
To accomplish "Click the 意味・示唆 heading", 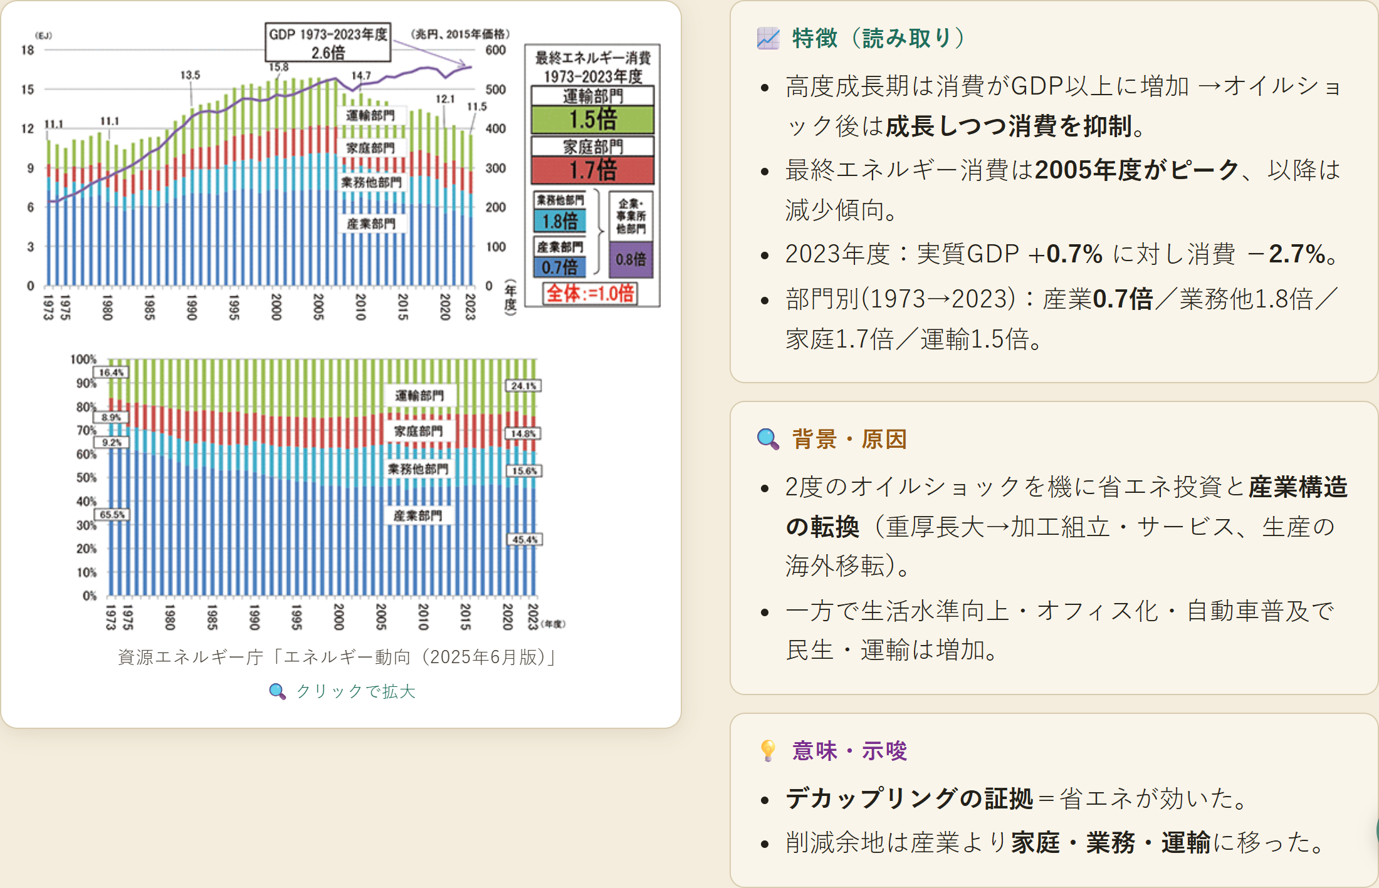I will (x=849, y=750).
